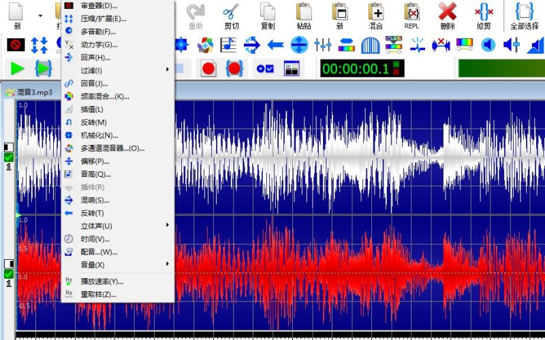Click the spectrum filter rainbow-bar icon
This screenshot has height=340, width=545.
coord(347,45)
